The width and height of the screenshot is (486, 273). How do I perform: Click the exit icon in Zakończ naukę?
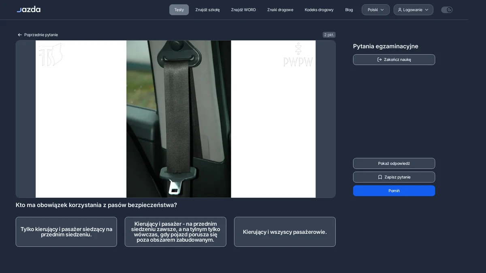tap(379, 59)
